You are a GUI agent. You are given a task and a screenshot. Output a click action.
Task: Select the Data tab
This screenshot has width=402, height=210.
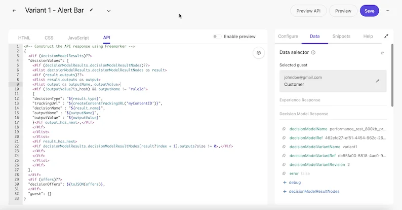(314, 36)
